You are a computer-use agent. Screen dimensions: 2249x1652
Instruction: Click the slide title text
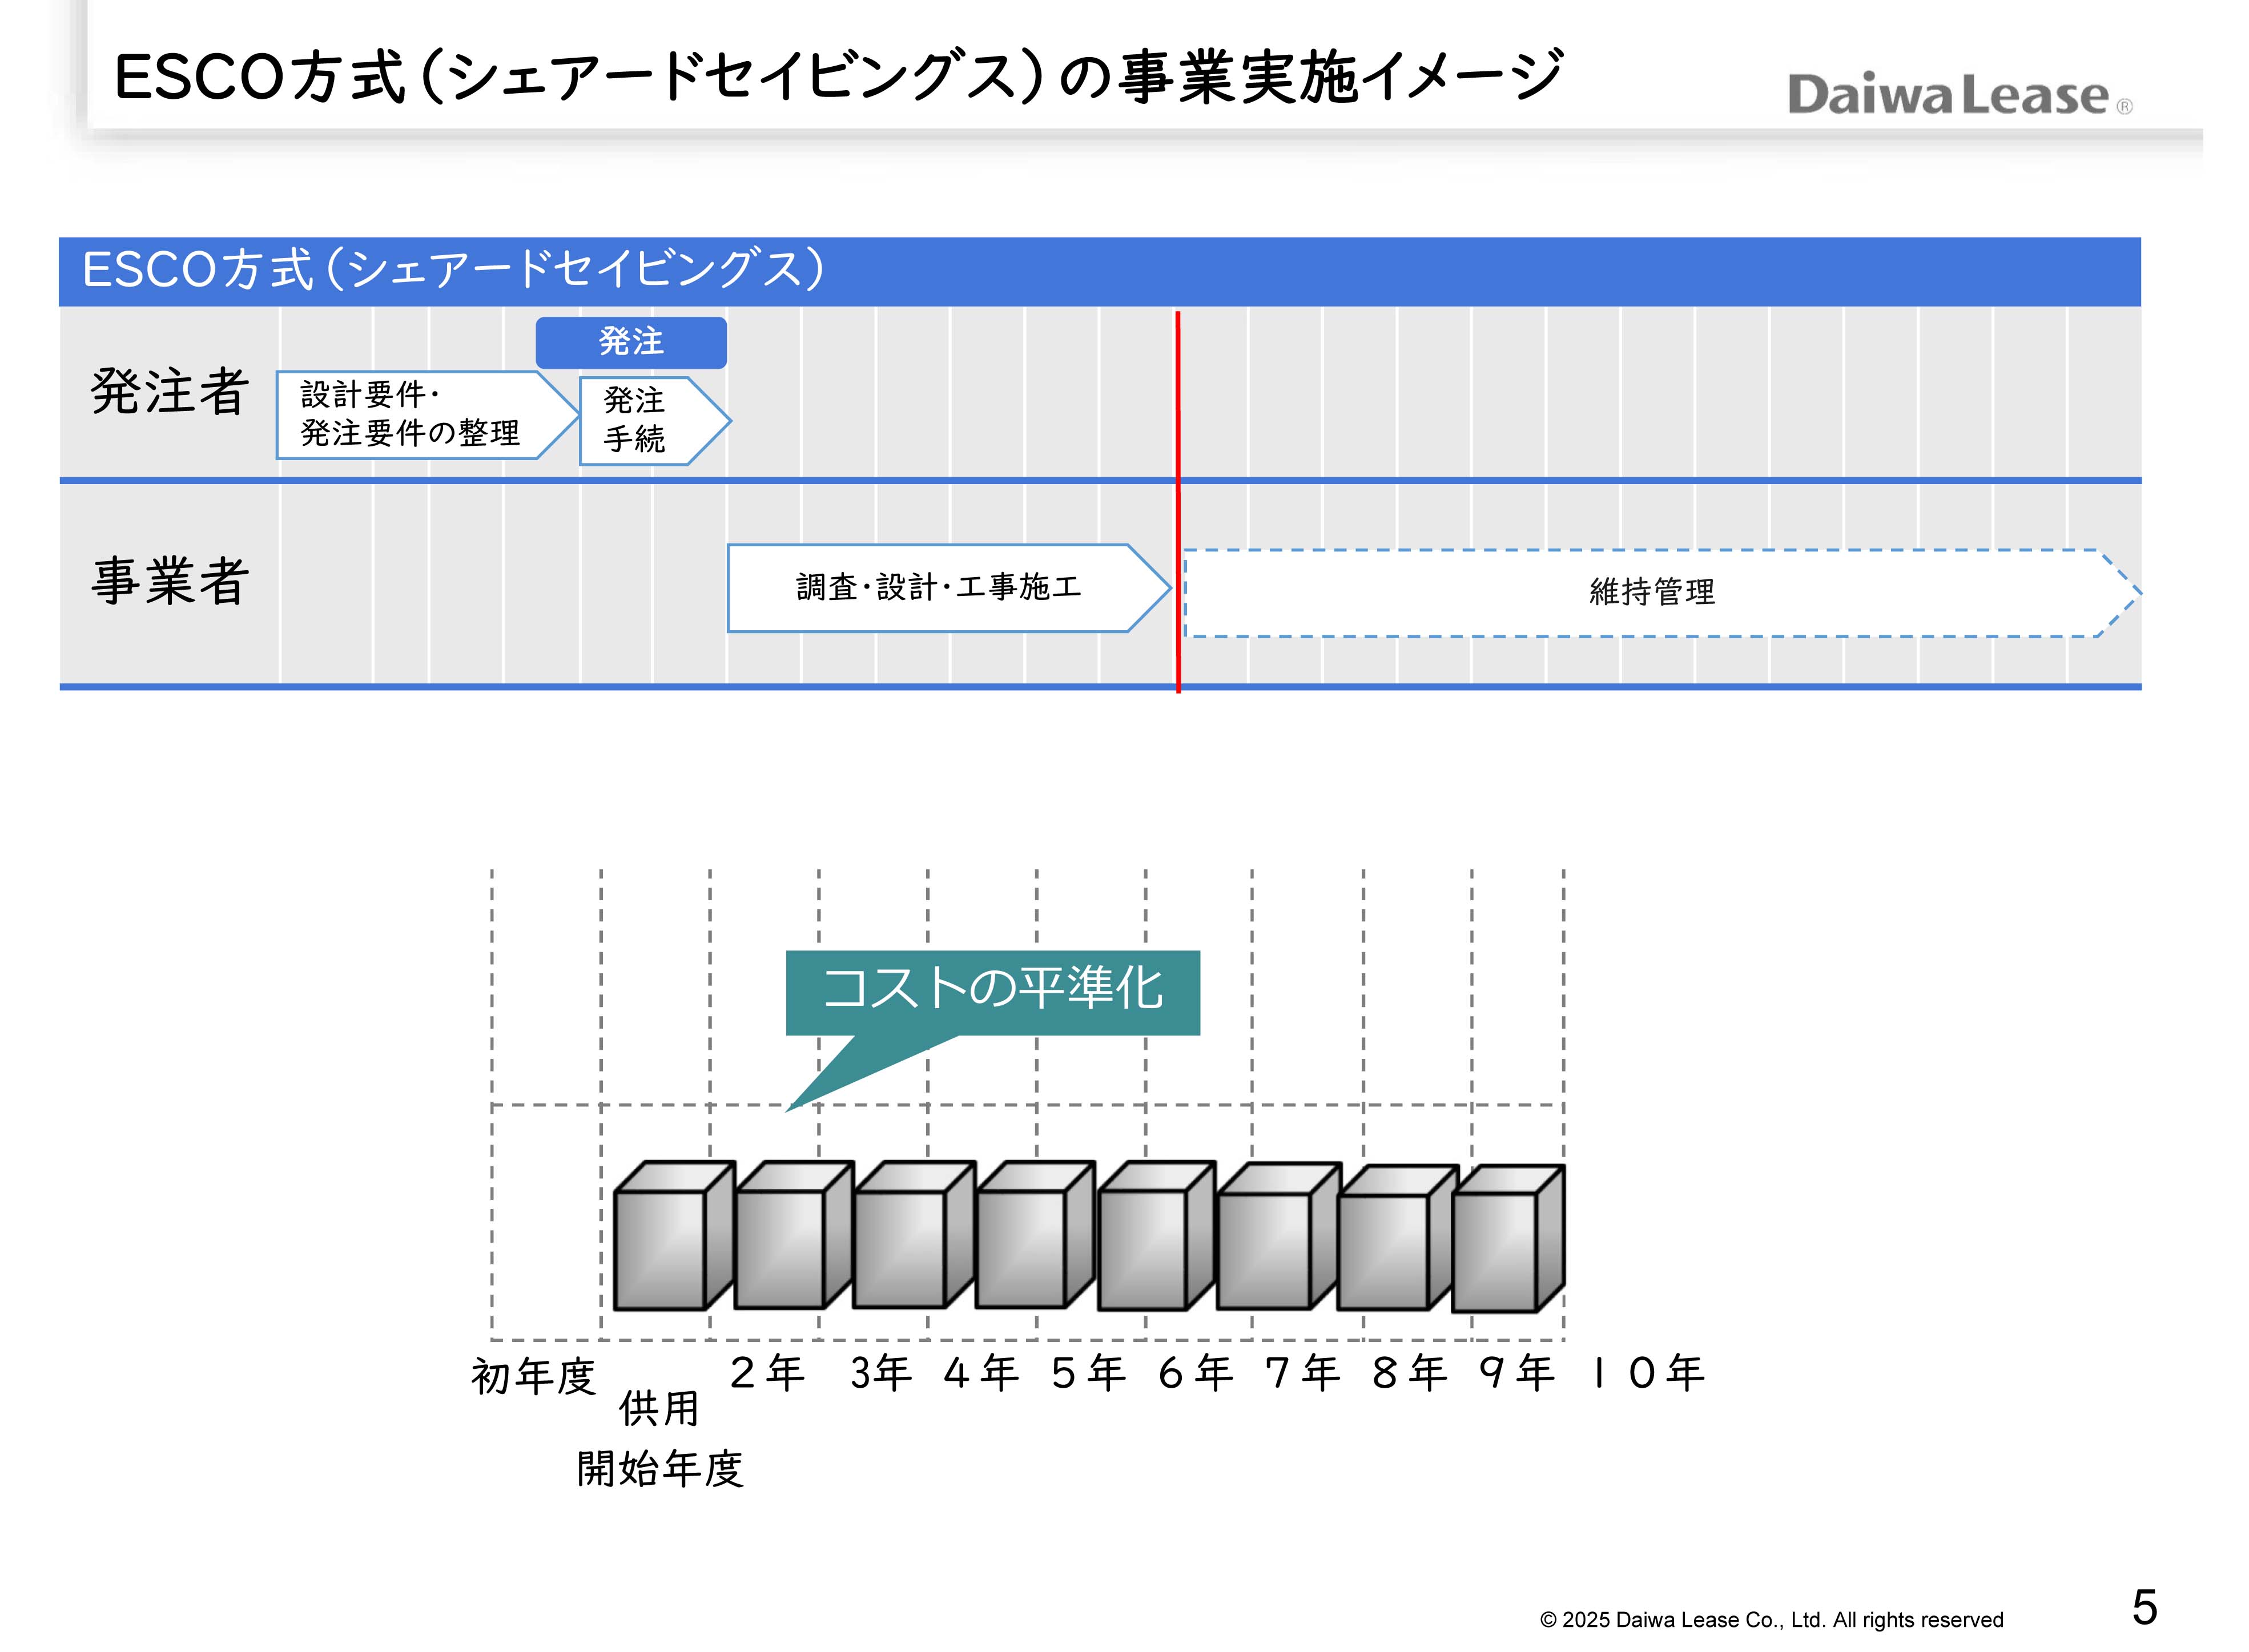pos(838,77)
